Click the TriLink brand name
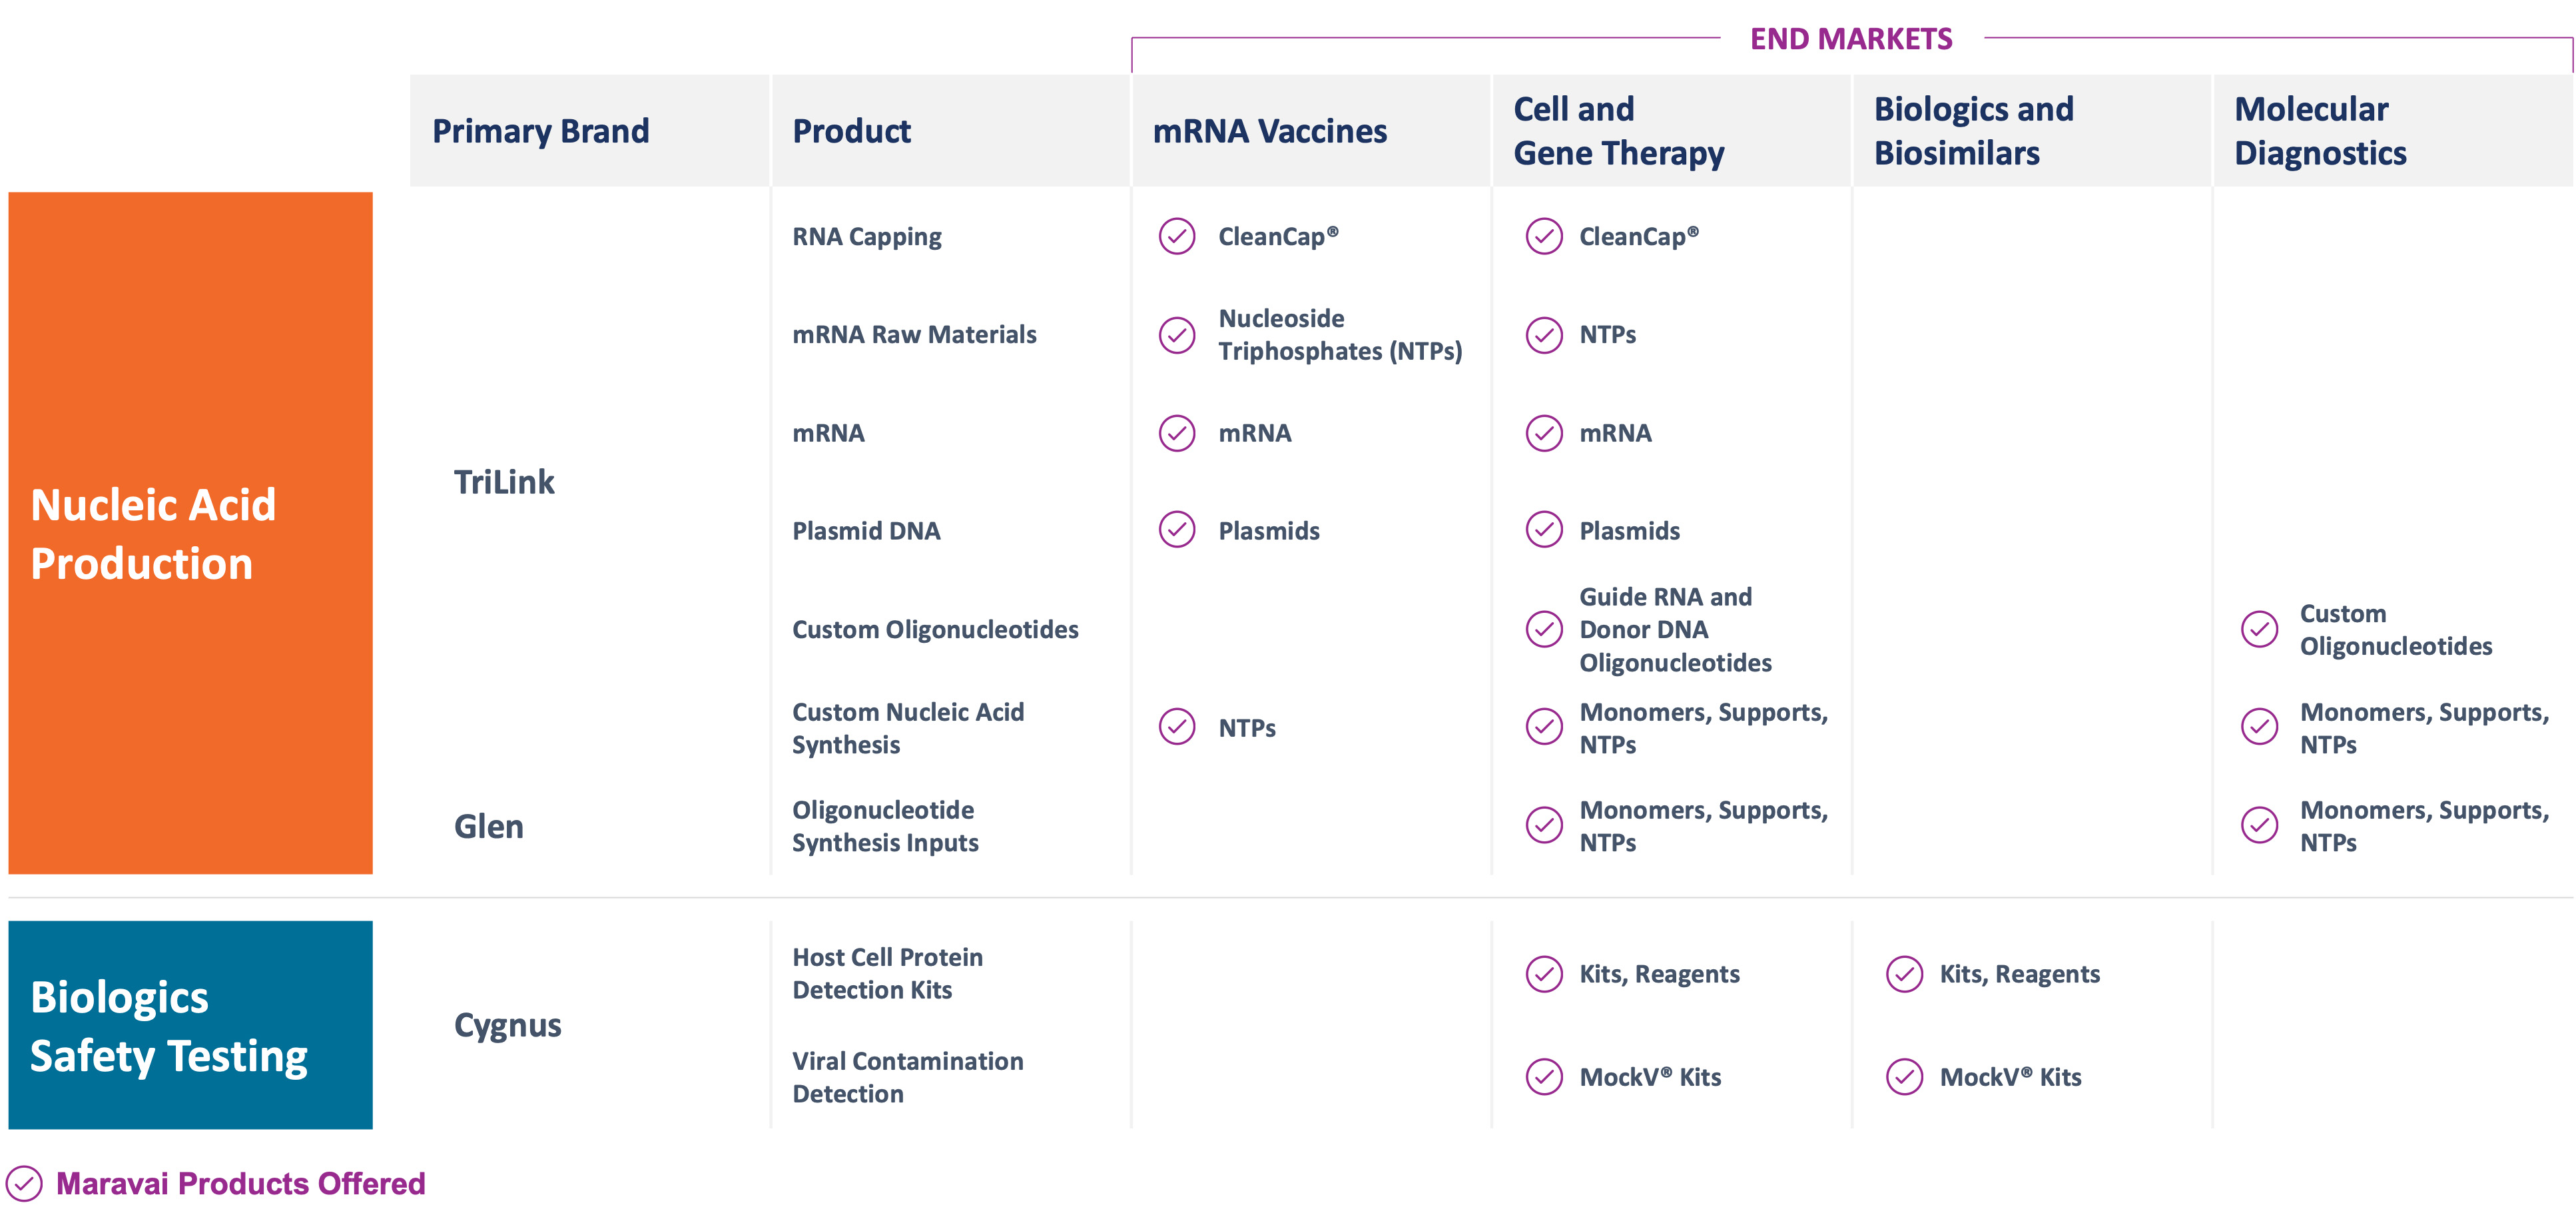The width and height of the screenshot is (2576, 1221). [504, 482]
